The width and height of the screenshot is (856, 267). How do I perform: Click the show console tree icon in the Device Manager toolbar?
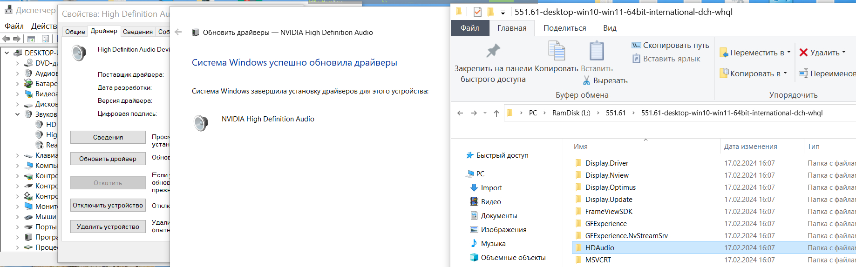click(x=31, y=39)
